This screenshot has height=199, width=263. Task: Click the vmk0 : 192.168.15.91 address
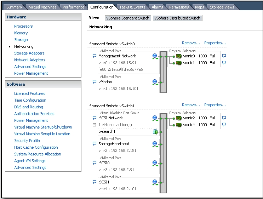(117, 63)
